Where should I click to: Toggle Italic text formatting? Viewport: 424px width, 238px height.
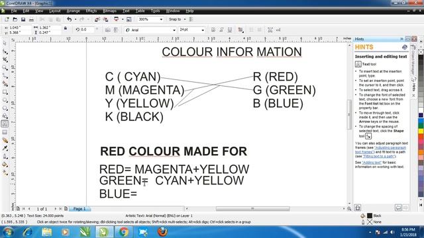coord(221,30)
